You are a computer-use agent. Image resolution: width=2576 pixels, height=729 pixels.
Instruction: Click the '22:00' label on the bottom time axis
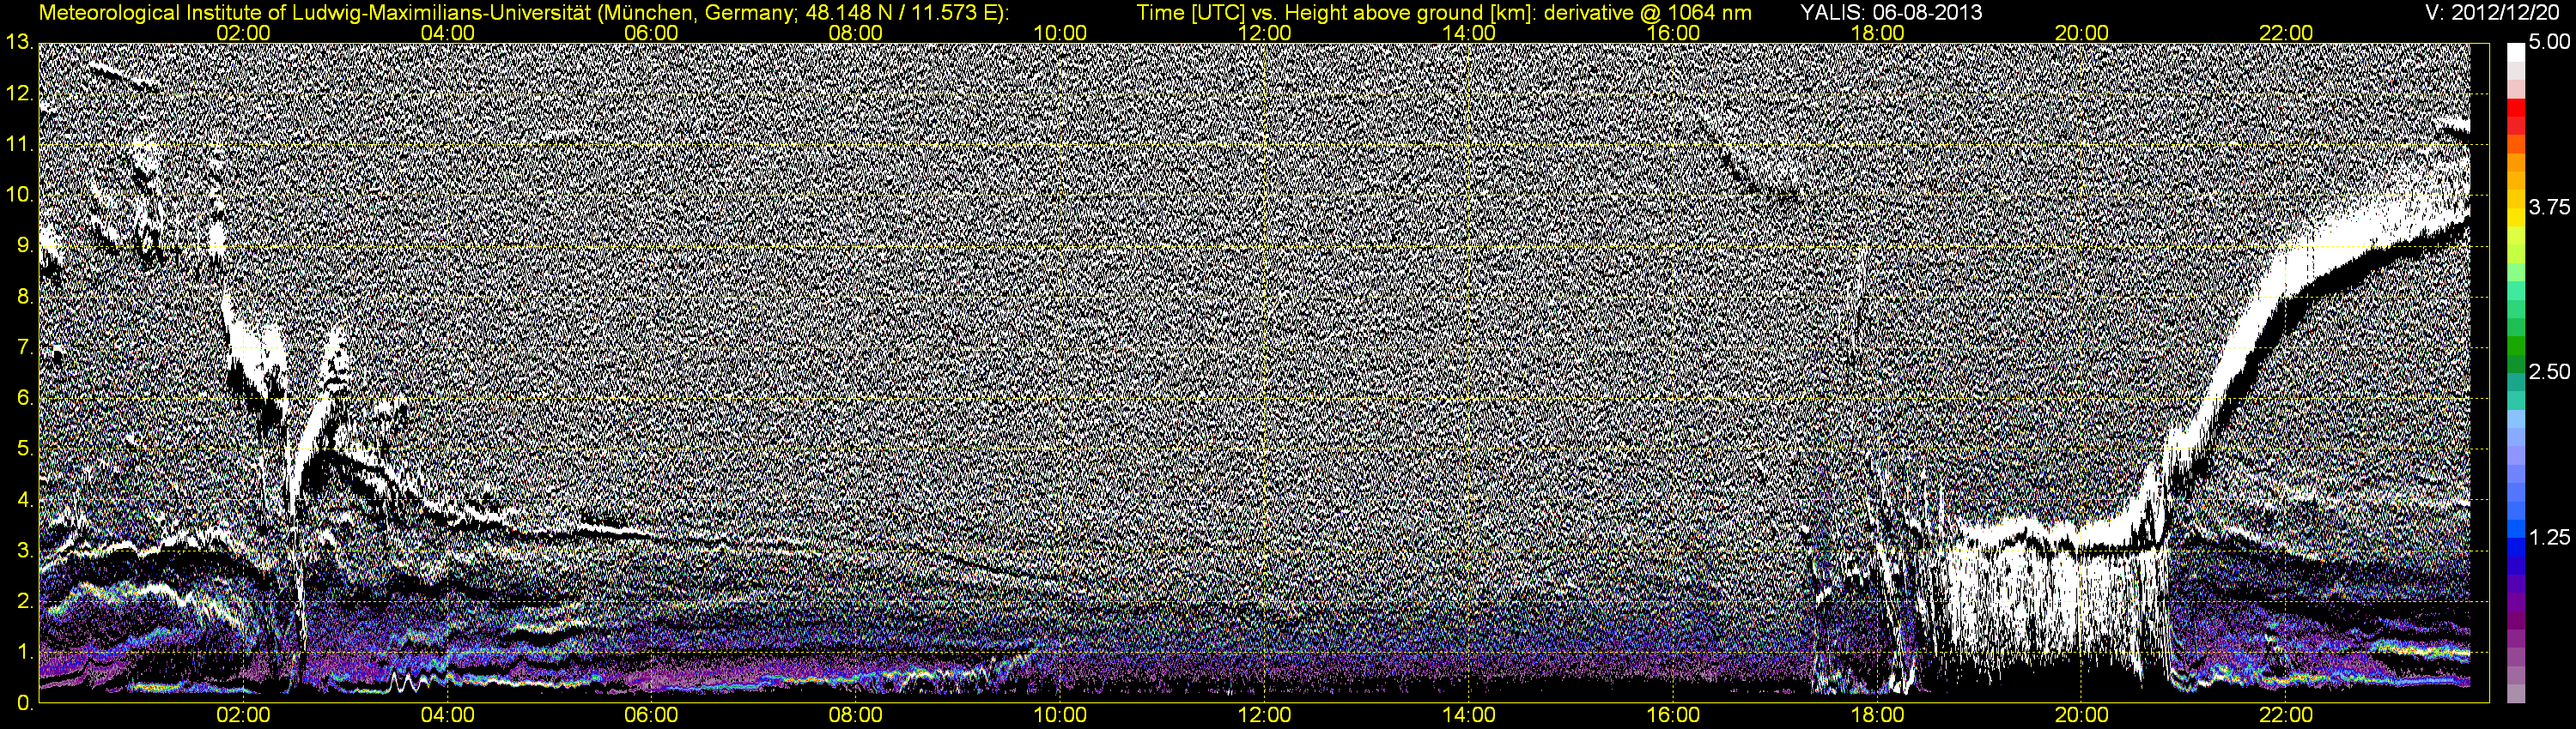tap(2286, 716)
